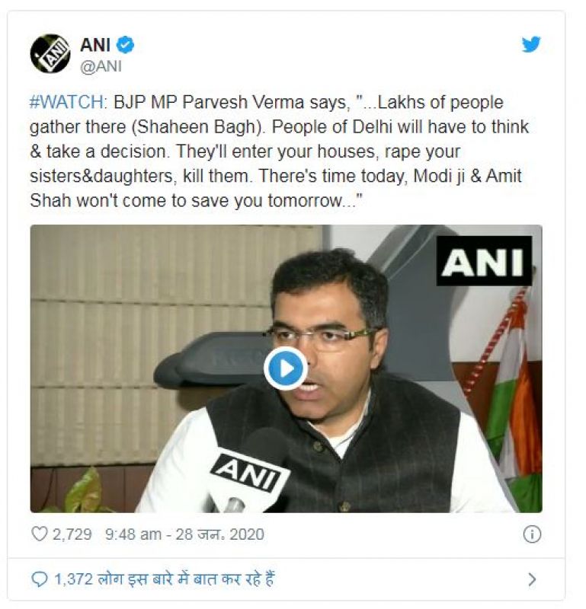Image resolution: width=586 pixels, height=609 pixels.
Task: Click the 2,729 likes count
Action: point(72,534)
